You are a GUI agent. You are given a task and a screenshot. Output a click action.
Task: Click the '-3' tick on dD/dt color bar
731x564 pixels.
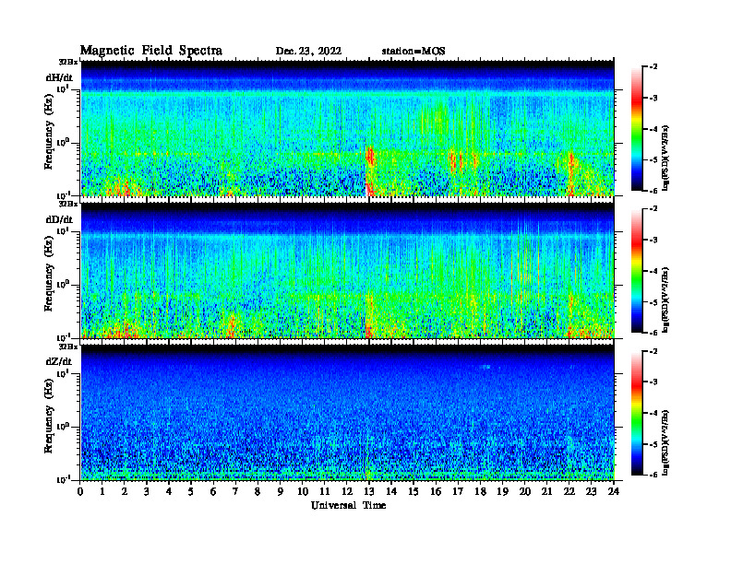pos(653,241)
